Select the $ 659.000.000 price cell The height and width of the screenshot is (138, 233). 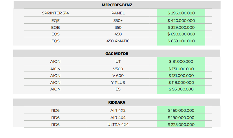[181, 41]
